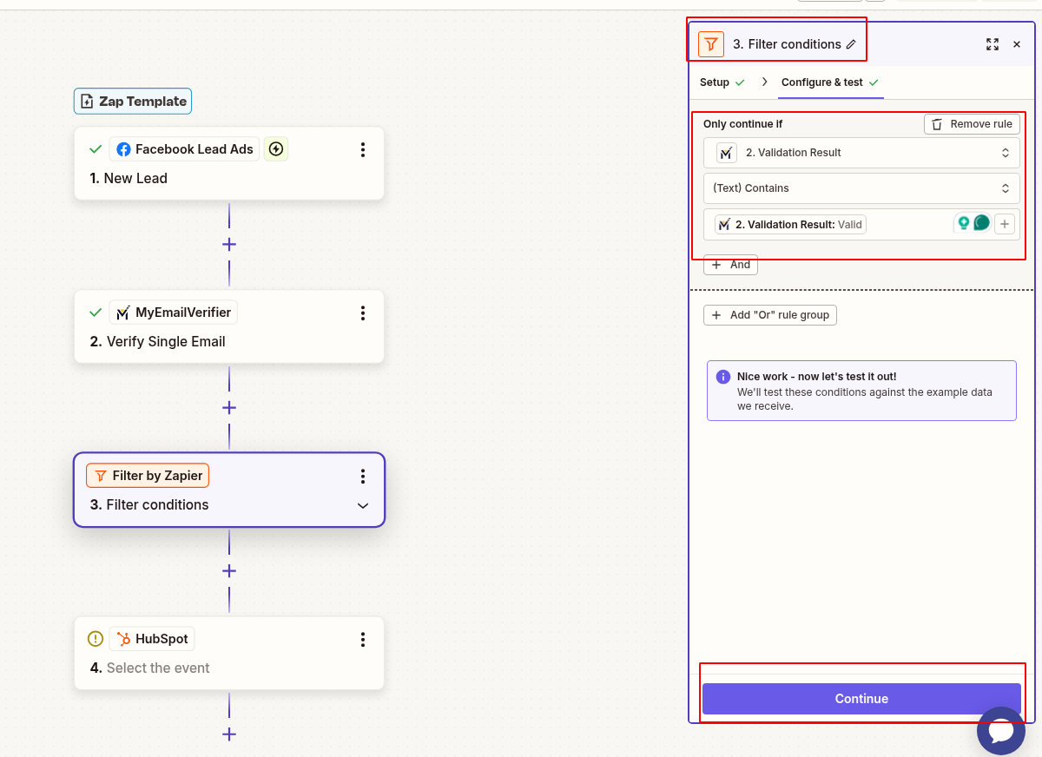
Task: Click the Zap Template chip
Action: [x=132, y=101]
